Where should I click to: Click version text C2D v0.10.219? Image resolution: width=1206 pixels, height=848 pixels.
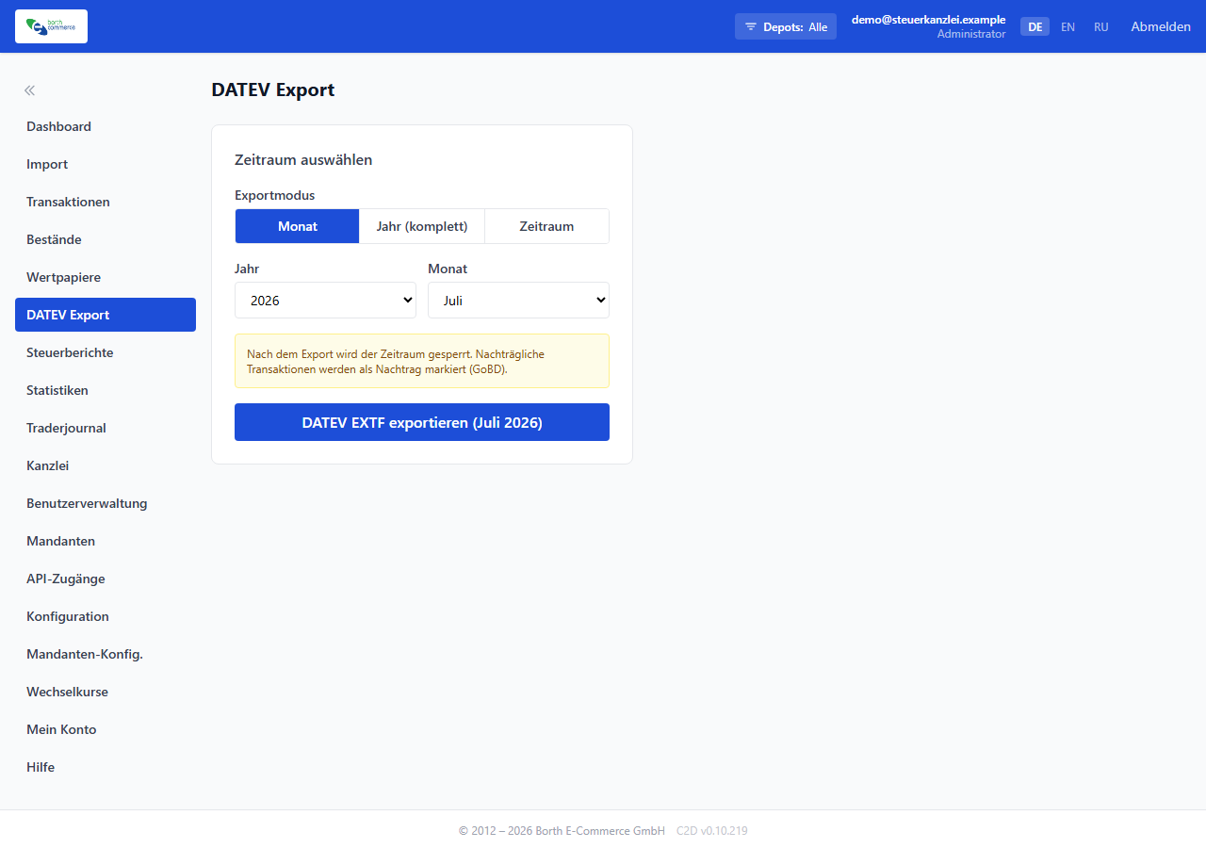(712, 831)
